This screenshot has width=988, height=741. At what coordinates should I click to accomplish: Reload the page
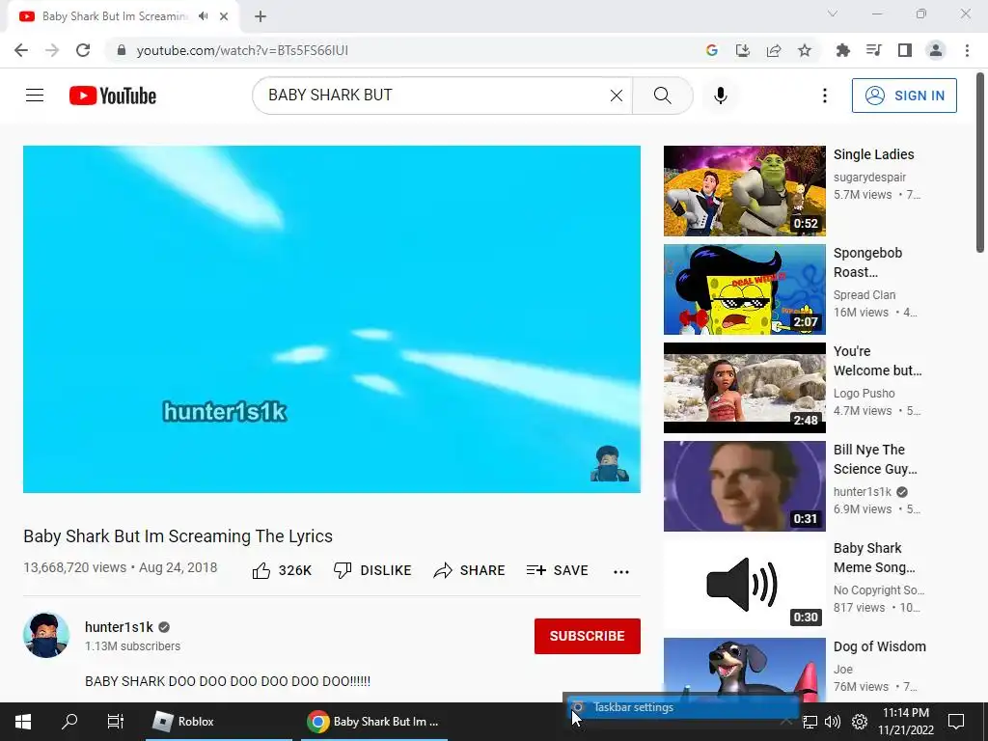83,50
